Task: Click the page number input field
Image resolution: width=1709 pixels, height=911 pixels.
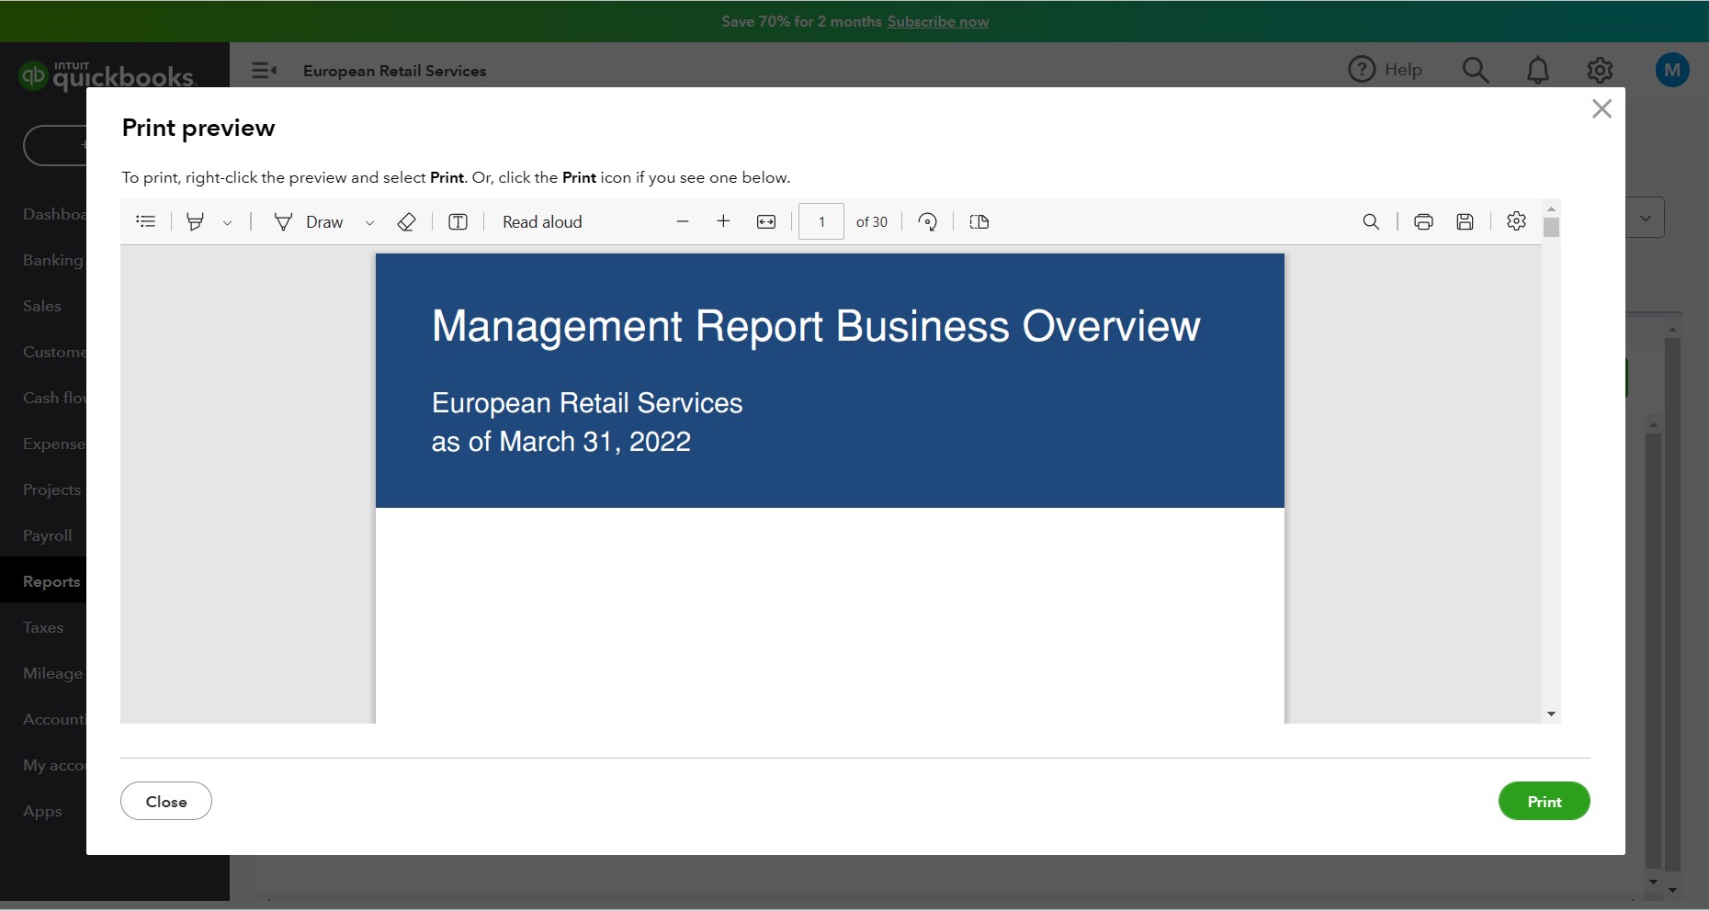Action: (821, 221)
